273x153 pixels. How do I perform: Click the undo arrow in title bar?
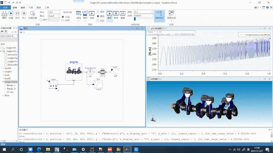[9, 3]
